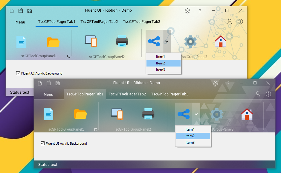The image size is (281, 173).
Task: Open scGPToolGroupPanel1 dialog launcher in dark window
Action: (96, 129)
